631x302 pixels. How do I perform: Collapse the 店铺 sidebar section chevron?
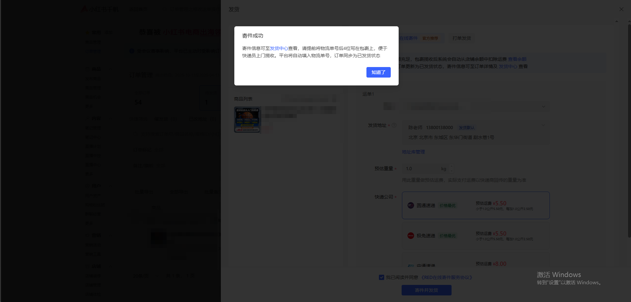(x=110, y=266)
